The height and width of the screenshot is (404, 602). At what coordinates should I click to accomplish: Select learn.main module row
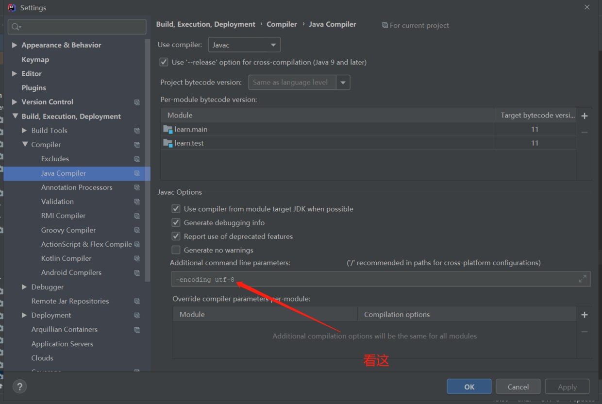[369, 129]
